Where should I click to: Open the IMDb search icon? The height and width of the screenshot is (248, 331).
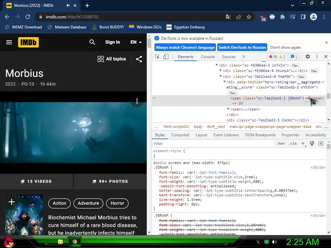click(92, 42)
